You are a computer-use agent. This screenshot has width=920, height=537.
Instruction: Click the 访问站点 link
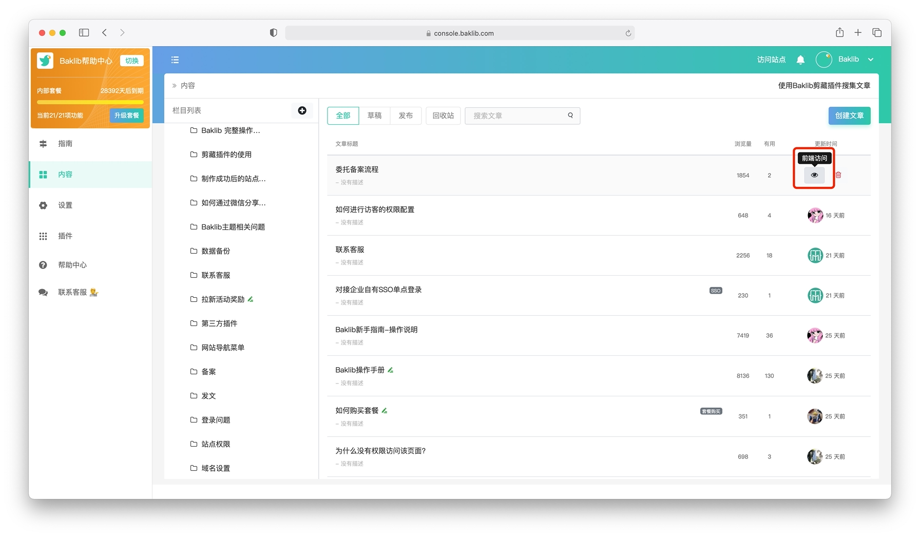click(x=771, y=60)
